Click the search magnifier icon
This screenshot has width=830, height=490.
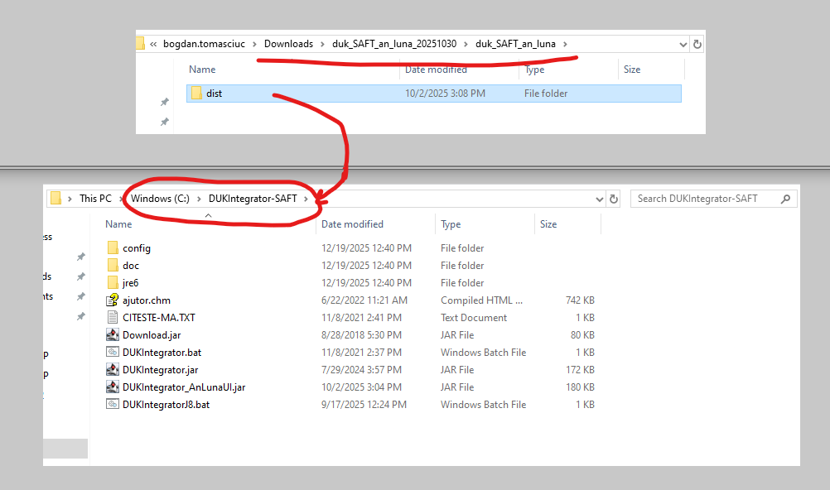click(784, 199)
